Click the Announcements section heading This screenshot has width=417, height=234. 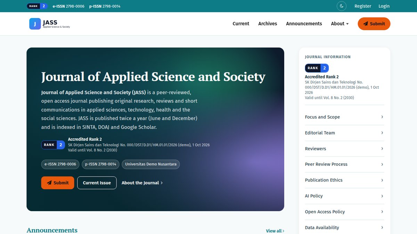[x=52, y=231]
